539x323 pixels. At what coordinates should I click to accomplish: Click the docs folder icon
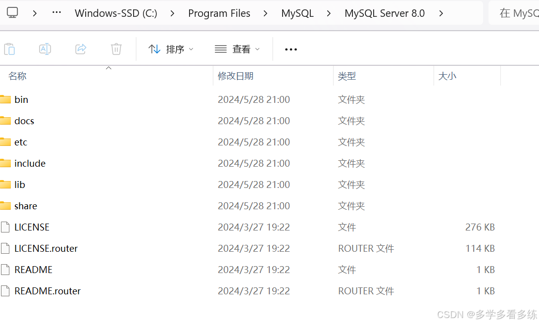(x=5, y=121)
